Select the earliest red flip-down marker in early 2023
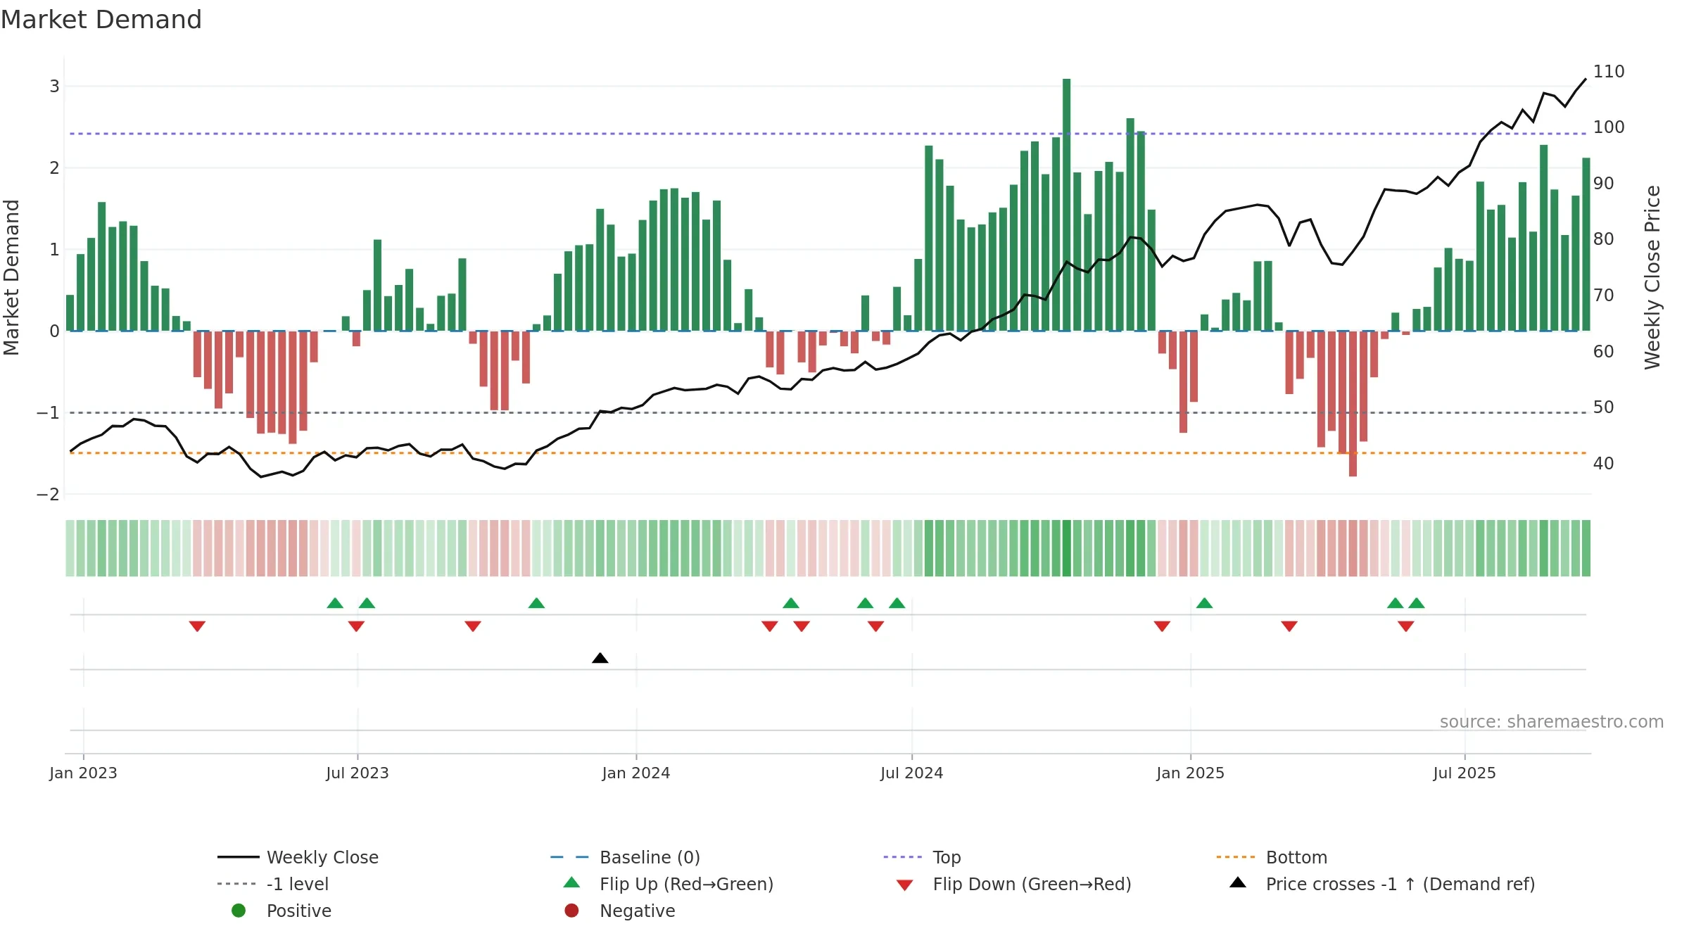Screen dimensions: 1689x950 point(197,626)
